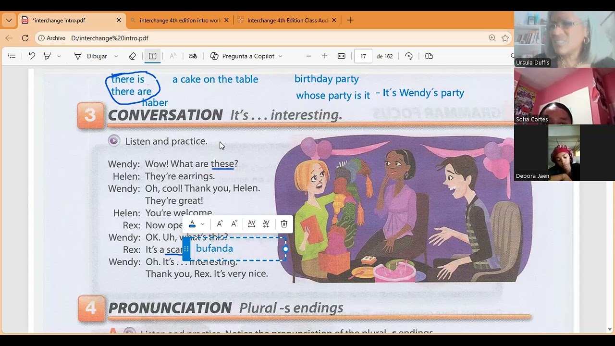Screen dimensions: 615x346
Task: Close the interchange intro.pdf tab
Action: click(x=119, y=21)
